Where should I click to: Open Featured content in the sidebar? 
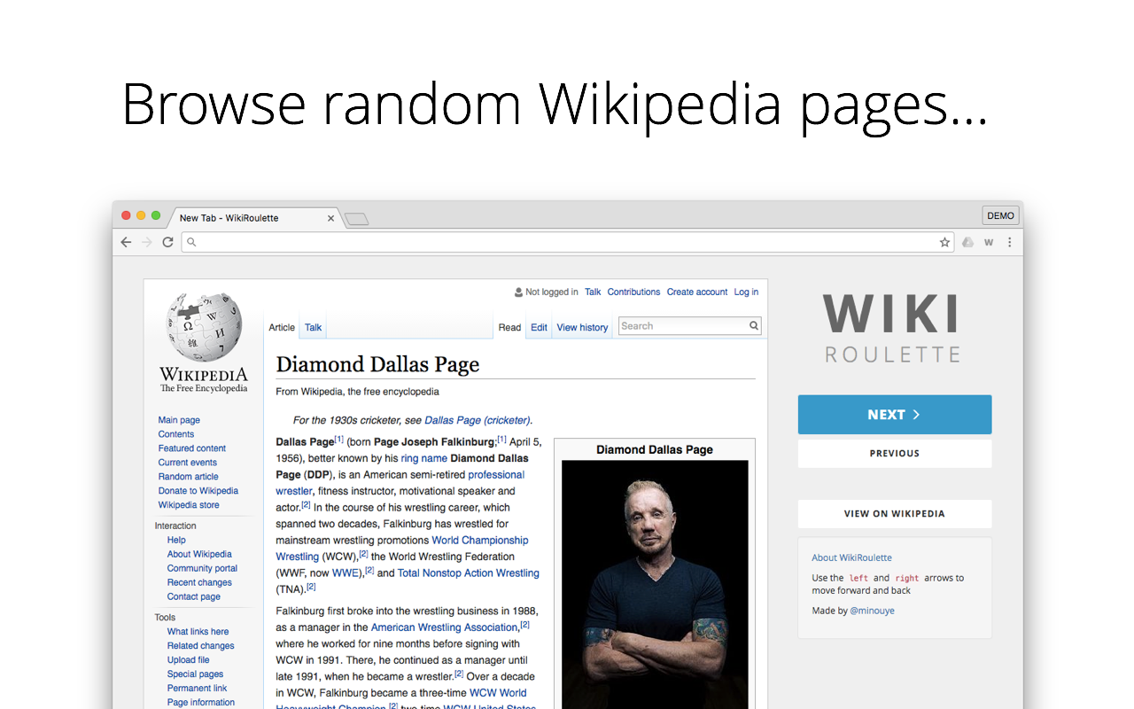click(x=192, y=448)
